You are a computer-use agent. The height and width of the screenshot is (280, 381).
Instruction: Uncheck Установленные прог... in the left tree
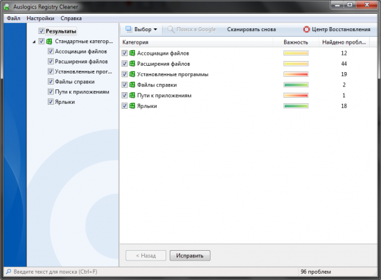tap(51, 71)
